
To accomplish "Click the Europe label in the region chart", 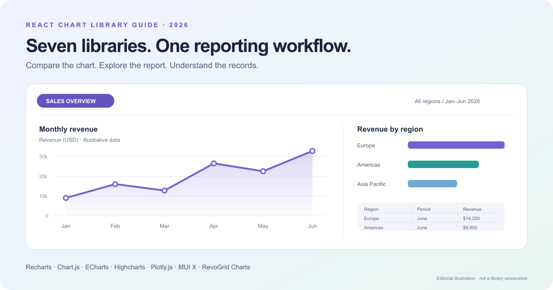I will pos(366,145).
